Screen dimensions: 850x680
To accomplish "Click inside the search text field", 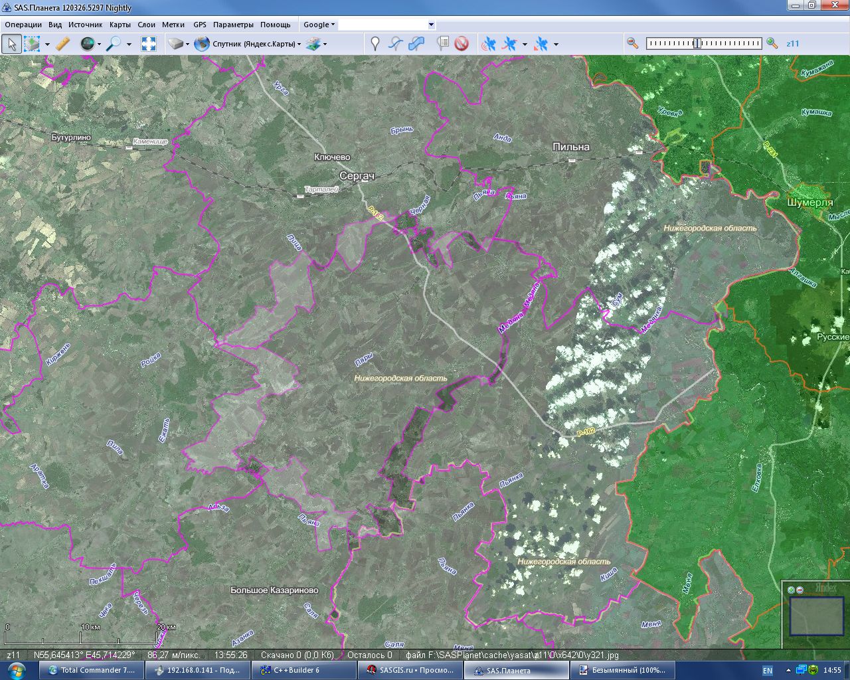I will 382,25.
